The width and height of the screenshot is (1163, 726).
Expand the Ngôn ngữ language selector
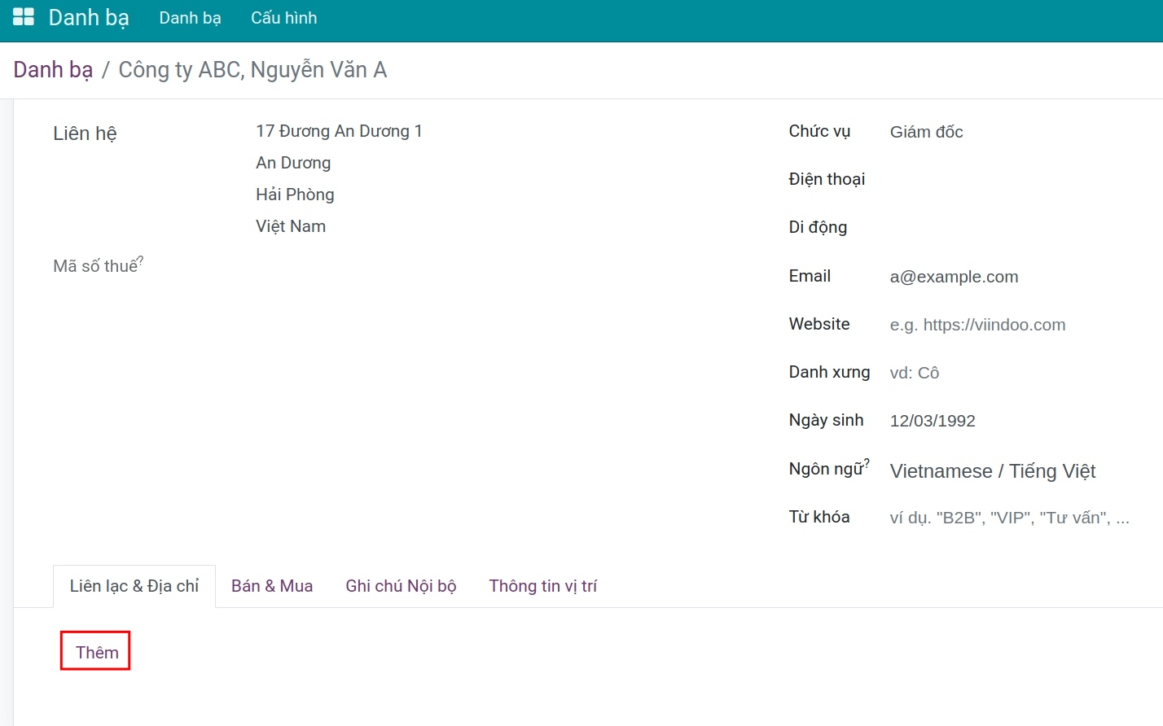click(1010, 471)
